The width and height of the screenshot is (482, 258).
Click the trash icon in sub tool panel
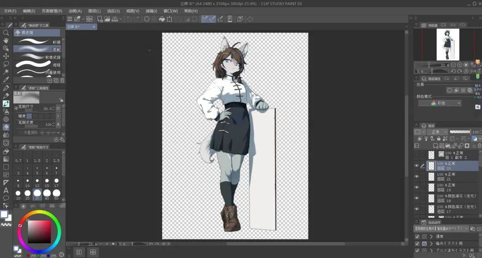(62, 80)
